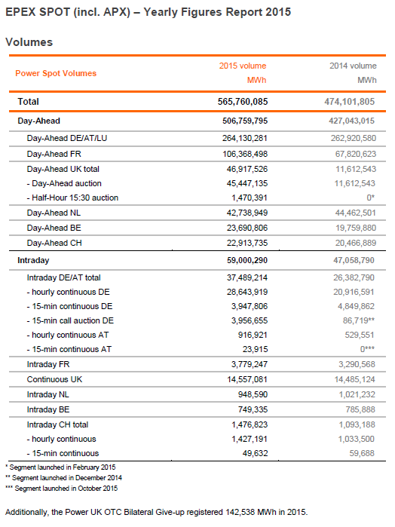Select the Half-Hour 15:30 auction row label
The height and width of the screenshot is (527, 395).
click(x=72, y=198)
